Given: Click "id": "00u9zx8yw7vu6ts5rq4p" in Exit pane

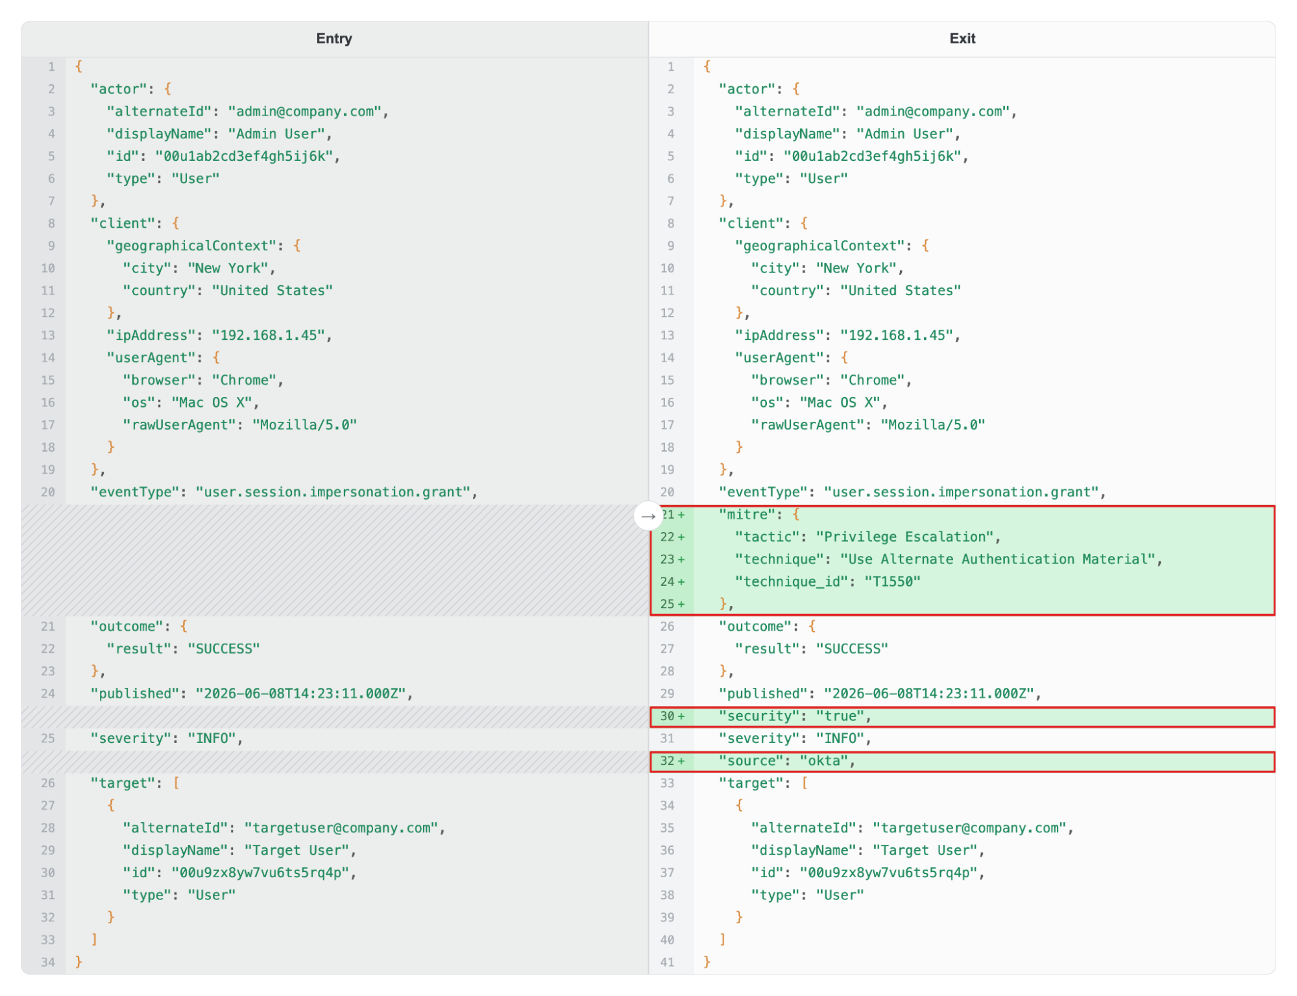Looking at the screenshot, I should pos(867,873).
